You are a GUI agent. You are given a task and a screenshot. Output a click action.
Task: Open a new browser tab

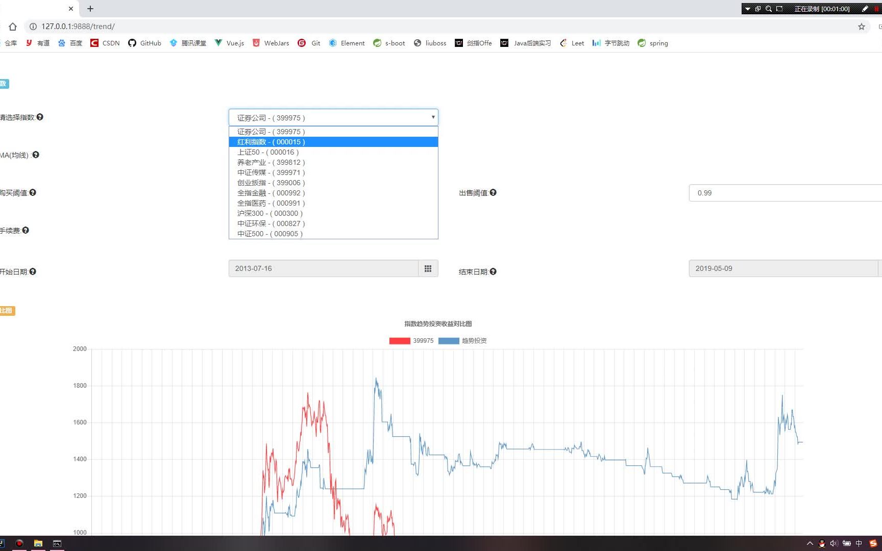[90, 9]
